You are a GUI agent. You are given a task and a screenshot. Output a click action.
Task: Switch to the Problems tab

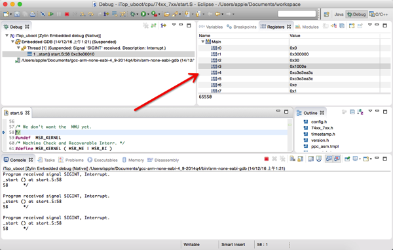[x=71, y=160]
